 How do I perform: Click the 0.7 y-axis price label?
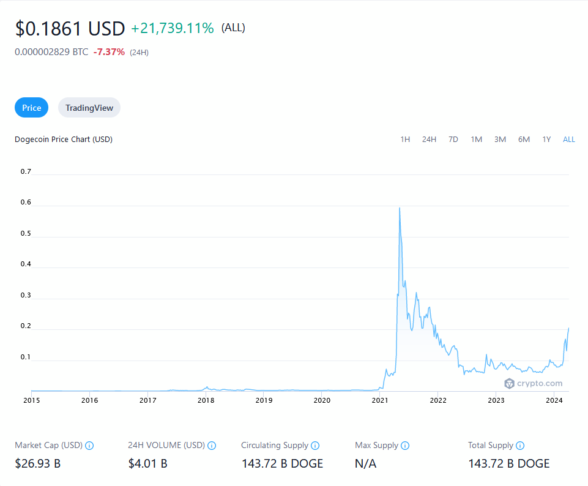26,172
